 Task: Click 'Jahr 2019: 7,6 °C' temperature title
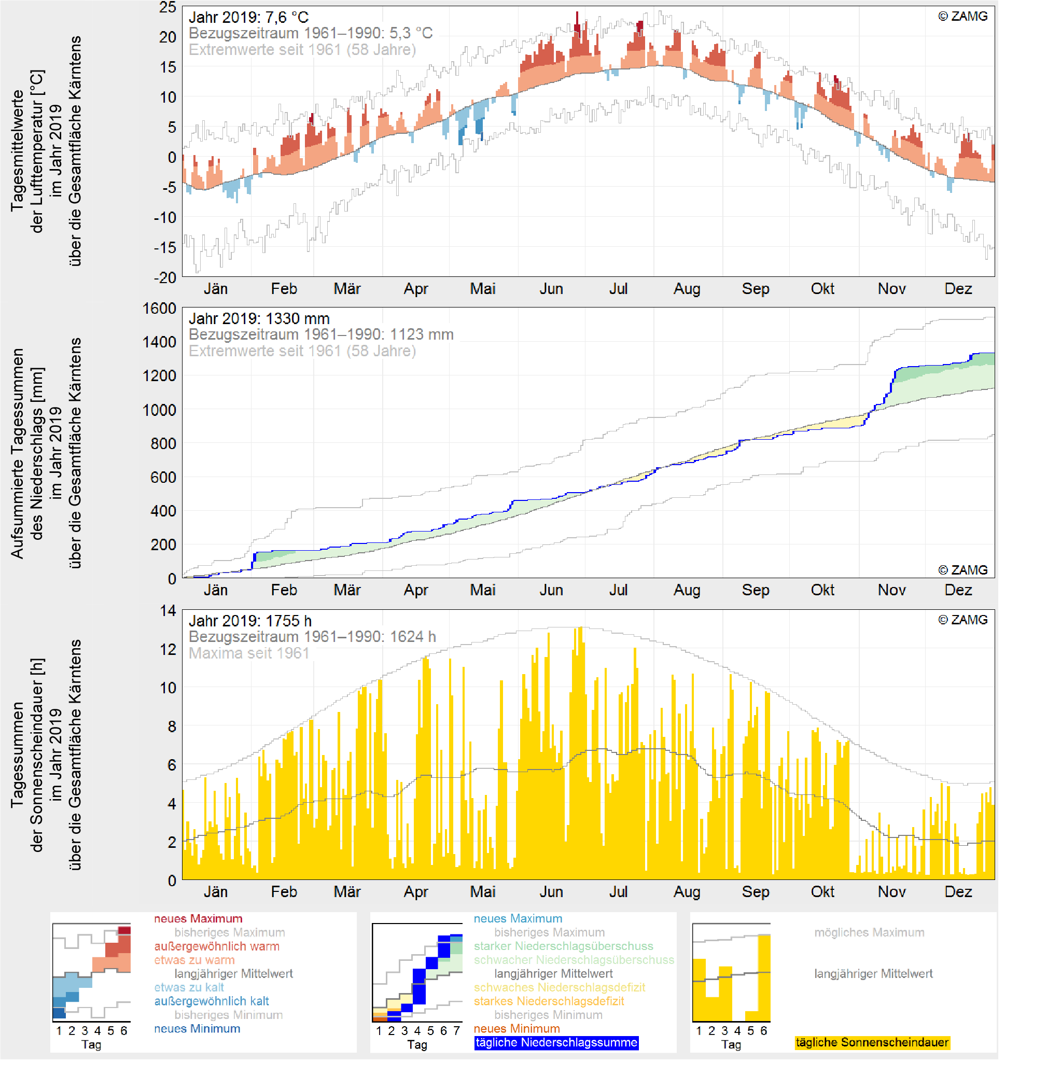248,17
